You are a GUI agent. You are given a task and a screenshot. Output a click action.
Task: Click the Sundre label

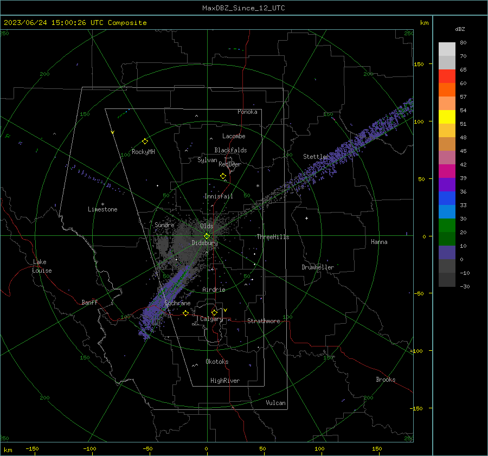point(164,224)
